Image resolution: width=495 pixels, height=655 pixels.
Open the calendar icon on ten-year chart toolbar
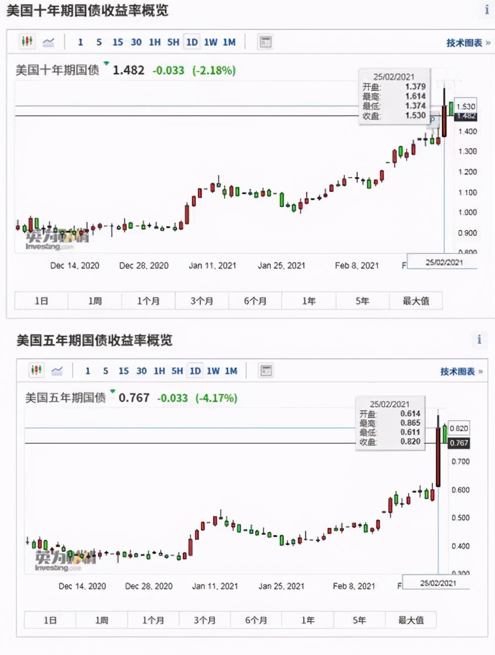(265, 42)
